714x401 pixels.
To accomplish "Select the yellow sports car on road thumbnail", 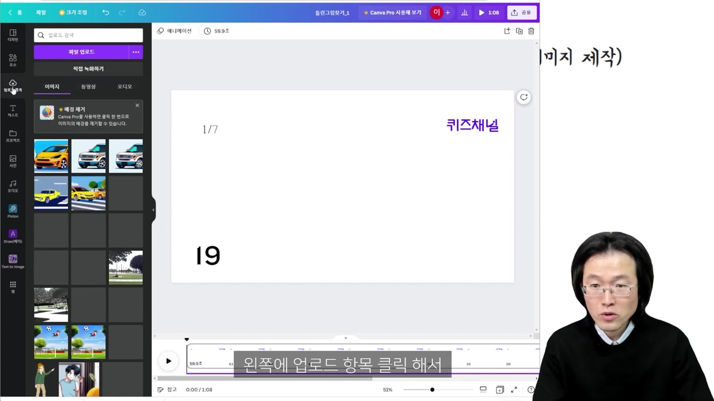I will [x=51, y=193].
